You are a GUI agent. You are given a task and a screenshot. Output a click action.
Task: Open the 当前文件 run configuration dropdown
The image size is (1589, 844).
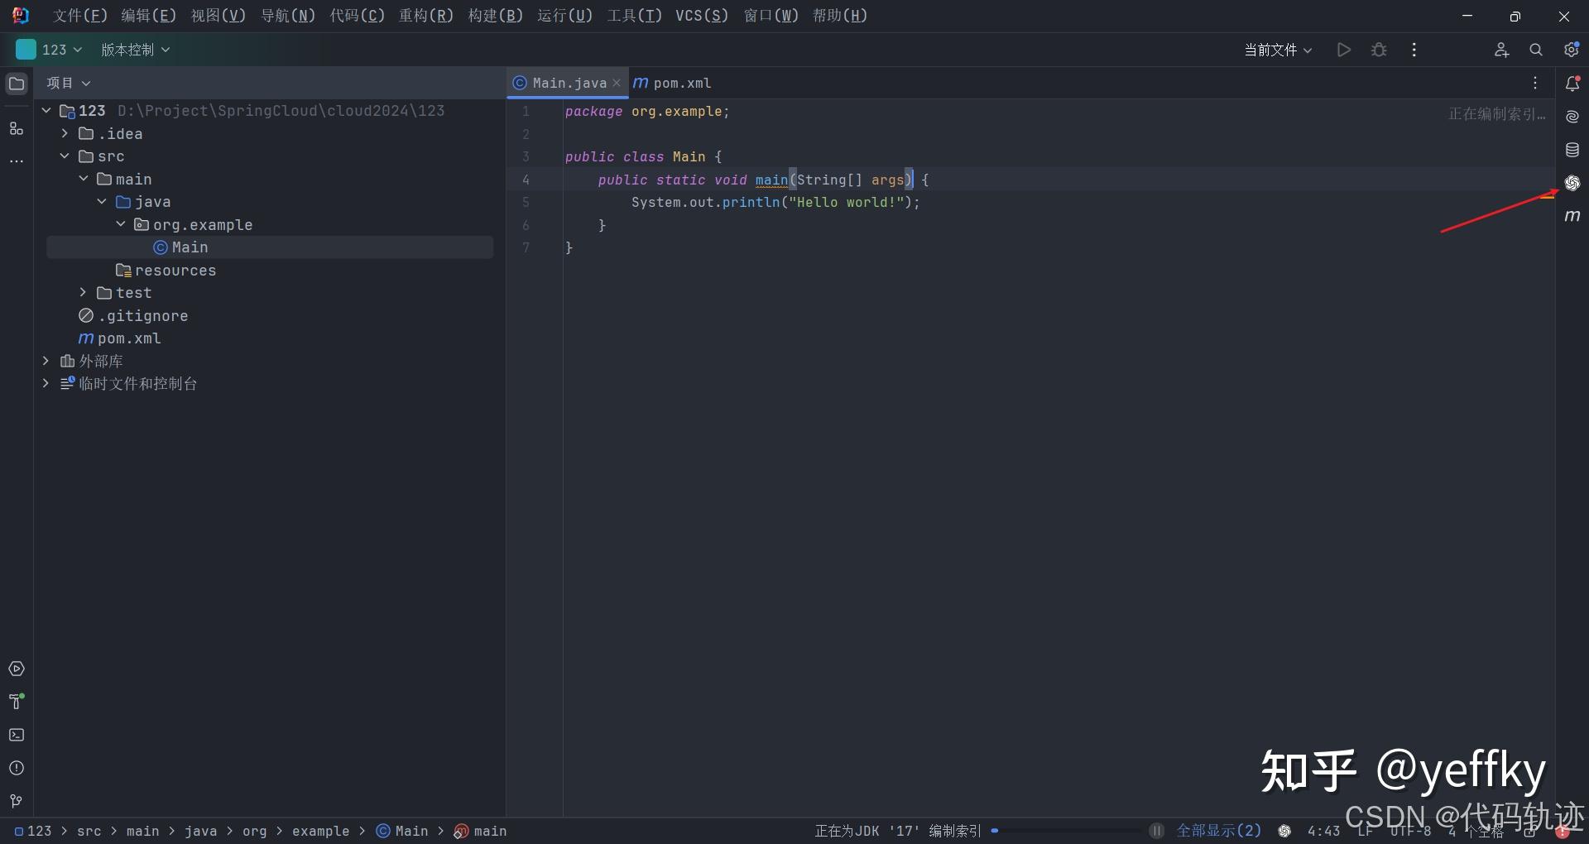pos(1279,50)
